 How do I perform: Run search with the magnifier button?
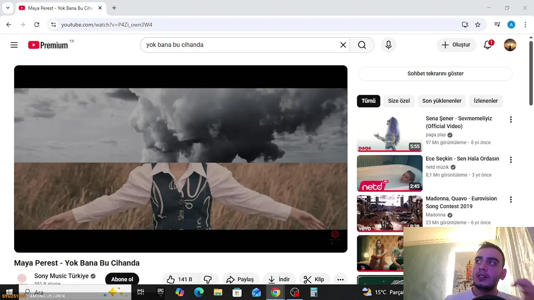pyautogui.click(x=362, y=45)
